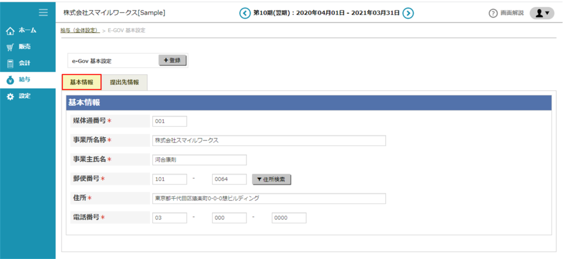Click the 媒体通番号 field label

coord(90,121)
